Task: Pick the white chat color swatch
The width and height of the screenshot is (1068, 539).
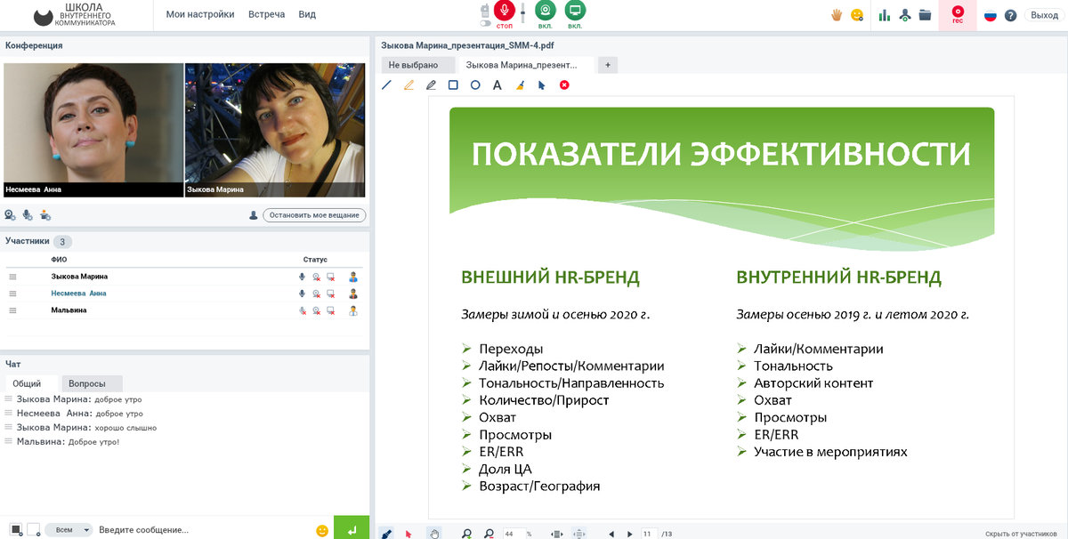Action: point(34,530)
